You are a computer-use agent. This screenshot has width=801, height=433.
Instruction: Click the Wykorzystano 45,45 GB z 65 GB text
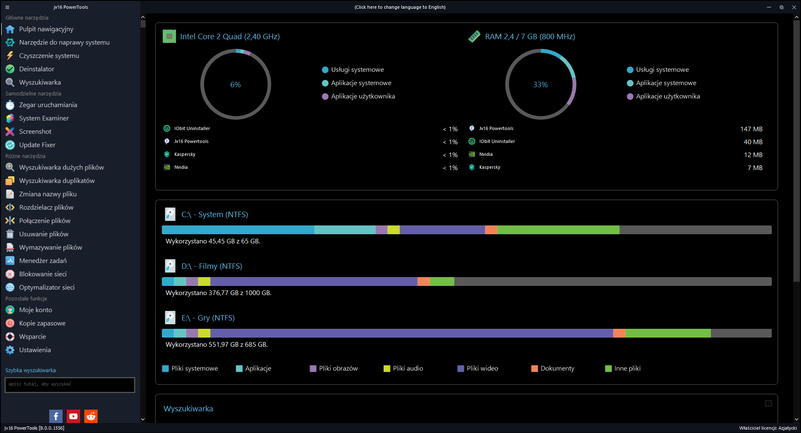pyautogui.click(x=213, y=241)
